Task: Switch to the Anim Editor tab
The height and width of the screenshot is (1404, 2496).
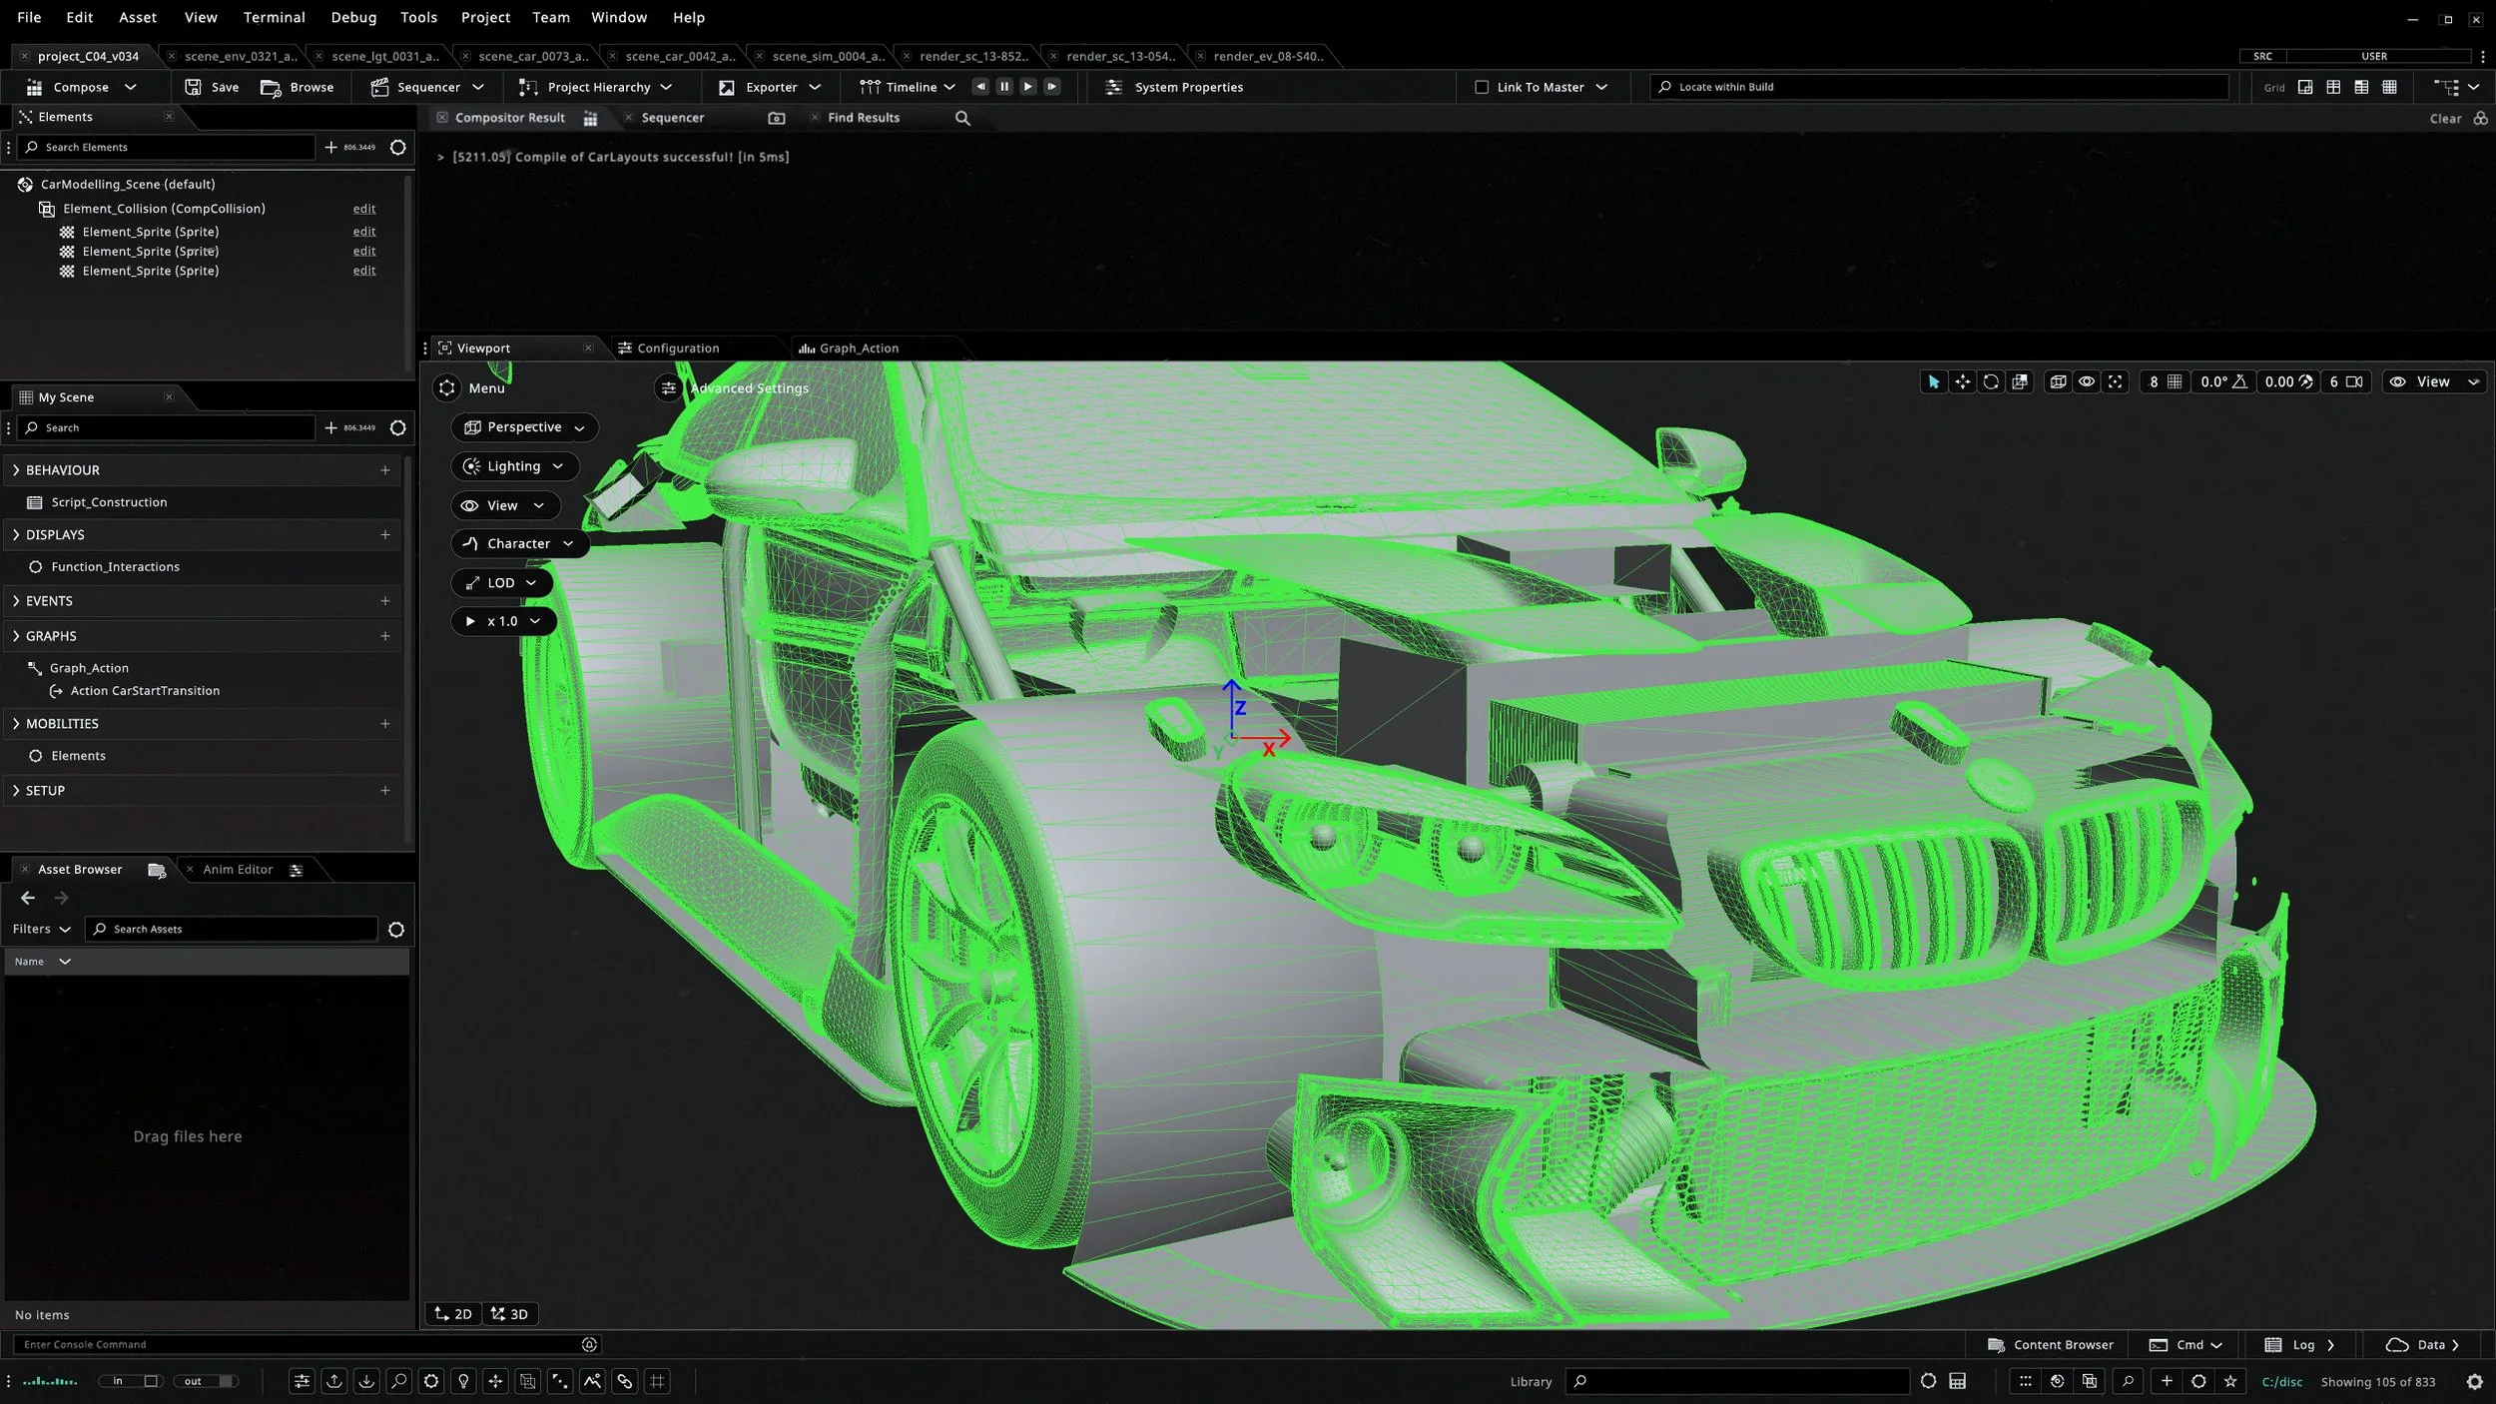Action: click(x=238, y=870)
